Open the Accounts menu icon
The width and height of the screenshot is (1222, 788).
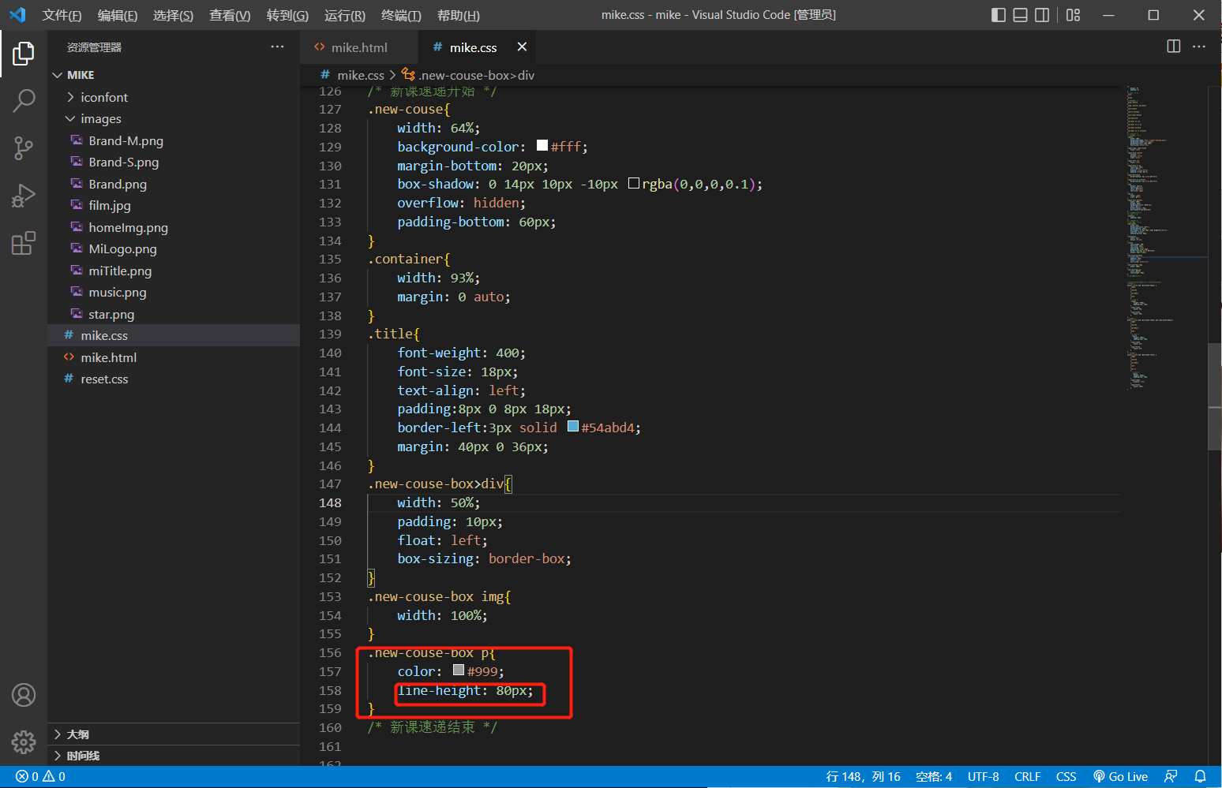[24, 695]
